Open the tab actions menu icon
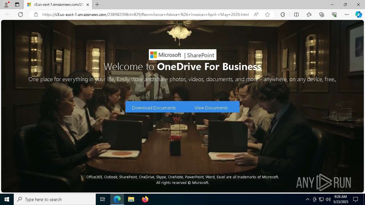 (17, 5)
